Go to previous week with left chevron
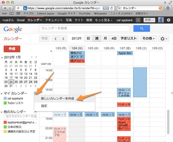 point(55,39)
